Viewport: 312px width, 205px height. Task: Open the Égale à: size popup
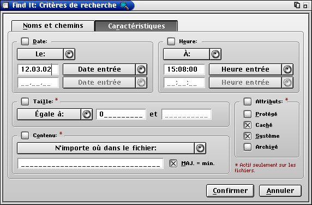(x=49, y=114)
